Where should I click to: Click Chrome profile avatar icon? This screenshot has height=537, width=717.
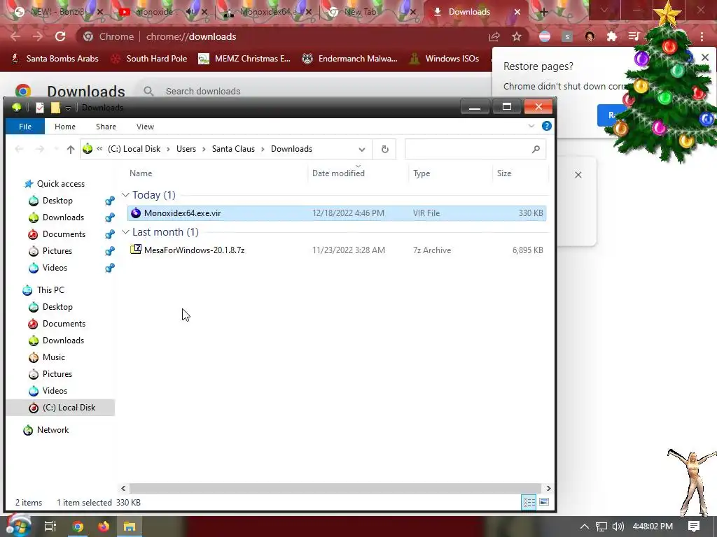pyautogui.click(x=590, y=36)
